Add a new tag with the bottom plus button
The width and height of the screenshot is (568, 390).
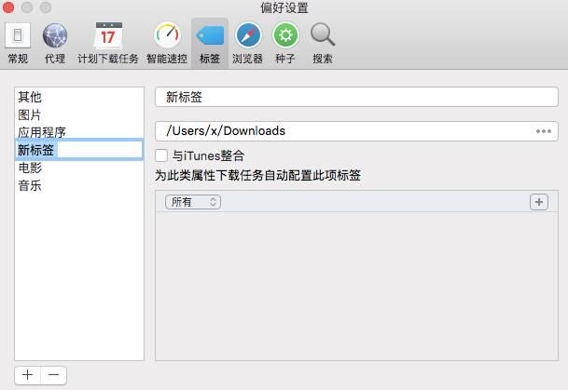28,375
